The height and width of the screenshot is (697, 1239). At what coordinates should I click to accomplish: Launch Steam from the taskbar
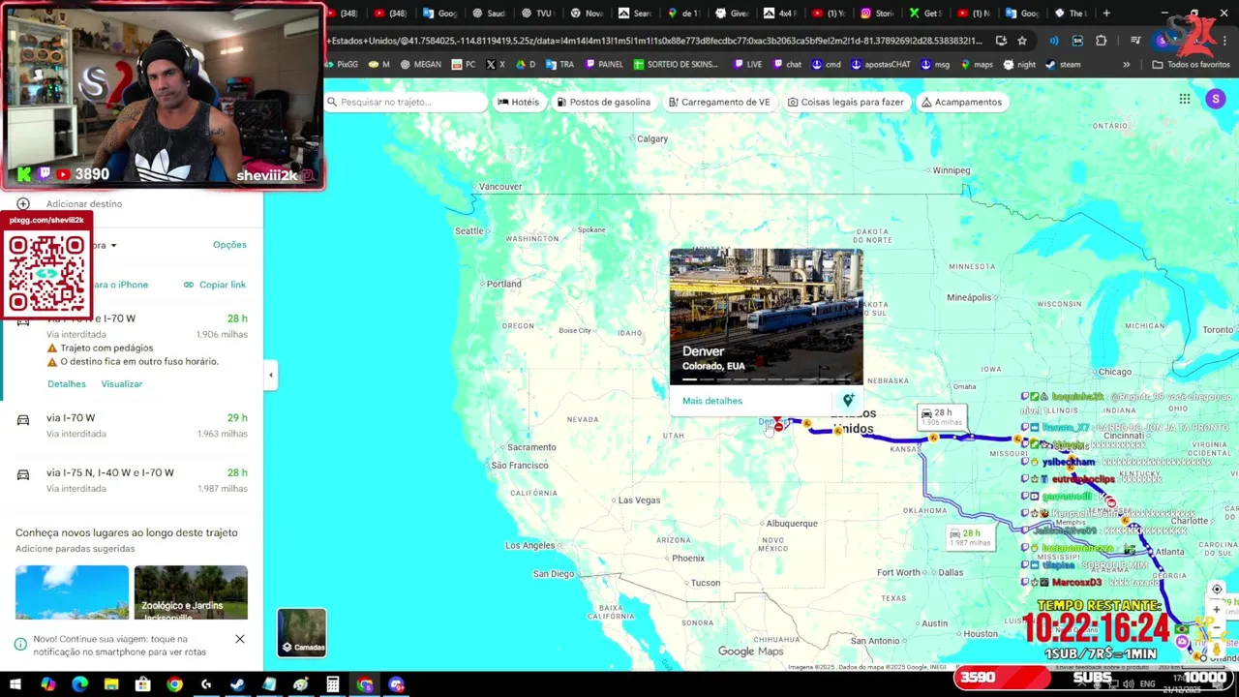237,684
